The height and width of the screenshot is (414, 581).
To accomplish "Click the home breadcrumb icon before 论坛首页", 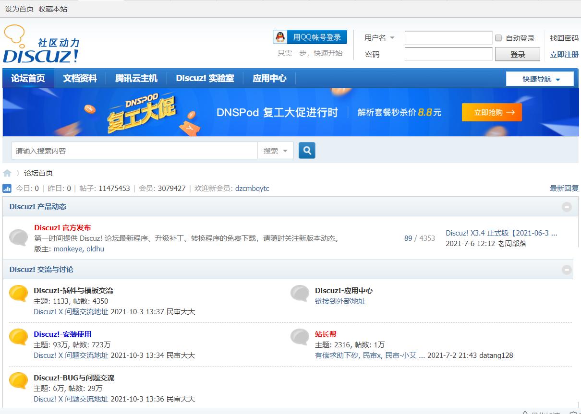I will (x=8, y=173).
